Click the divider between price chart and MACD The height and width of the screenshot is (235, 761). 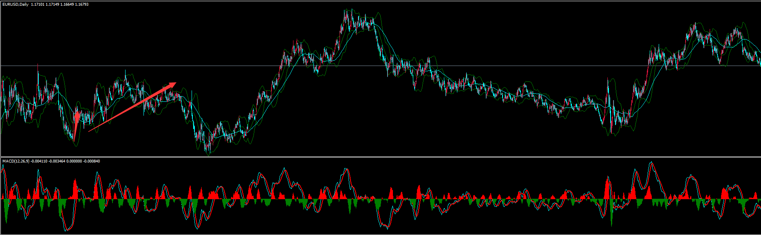pos(380,157)
